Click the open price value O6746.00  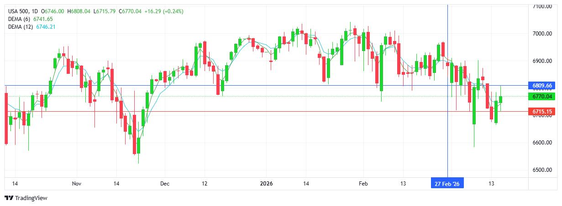click(x=53, y=11)
